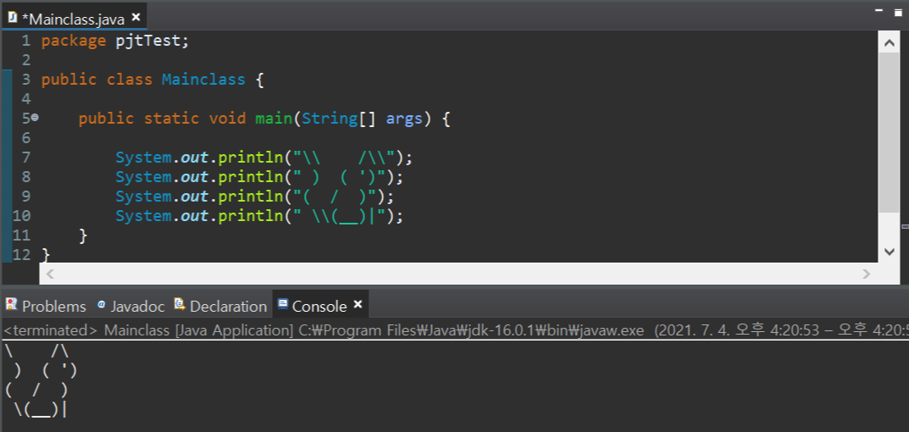Select the Console tab
909x432 pixels.
[x=319, y=306]
